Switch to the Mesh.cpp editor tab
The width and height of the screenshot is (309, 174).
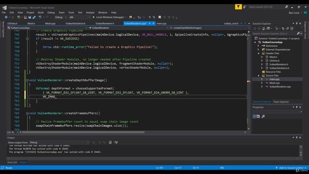tap(50, 24)
